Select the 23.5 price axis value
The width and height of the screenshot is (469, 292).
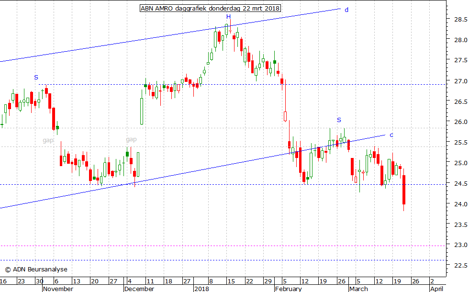point(460,225)
